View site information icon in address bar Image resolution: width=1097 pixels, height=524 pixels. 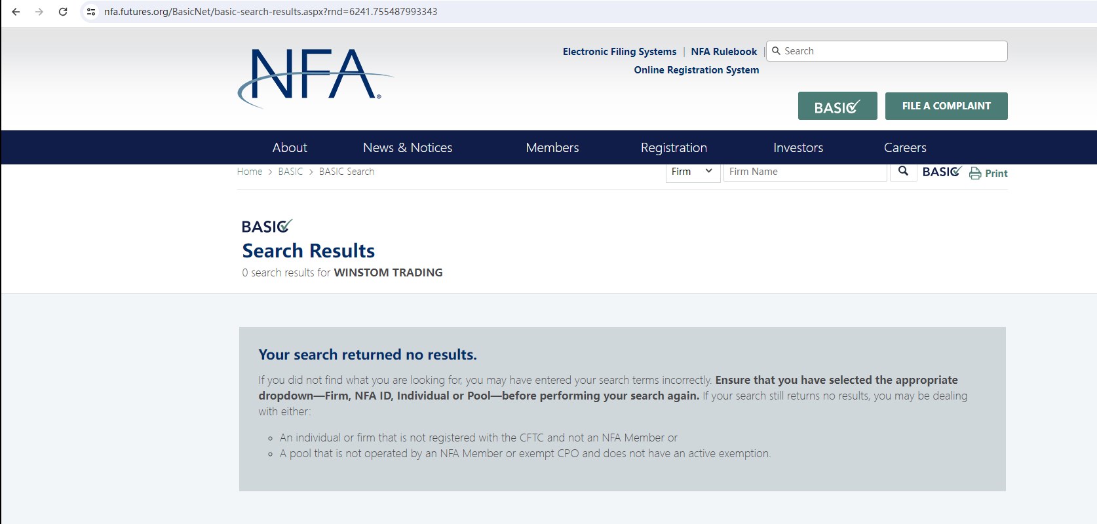91,12
